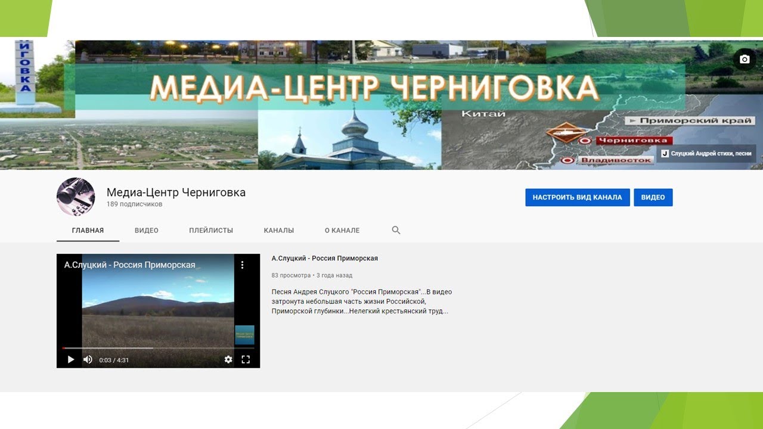Click the video description starting Песня Андрея Слуцкого
Image resolution: width=763 pixels, height=429 pixels.
tap(362, 301)
